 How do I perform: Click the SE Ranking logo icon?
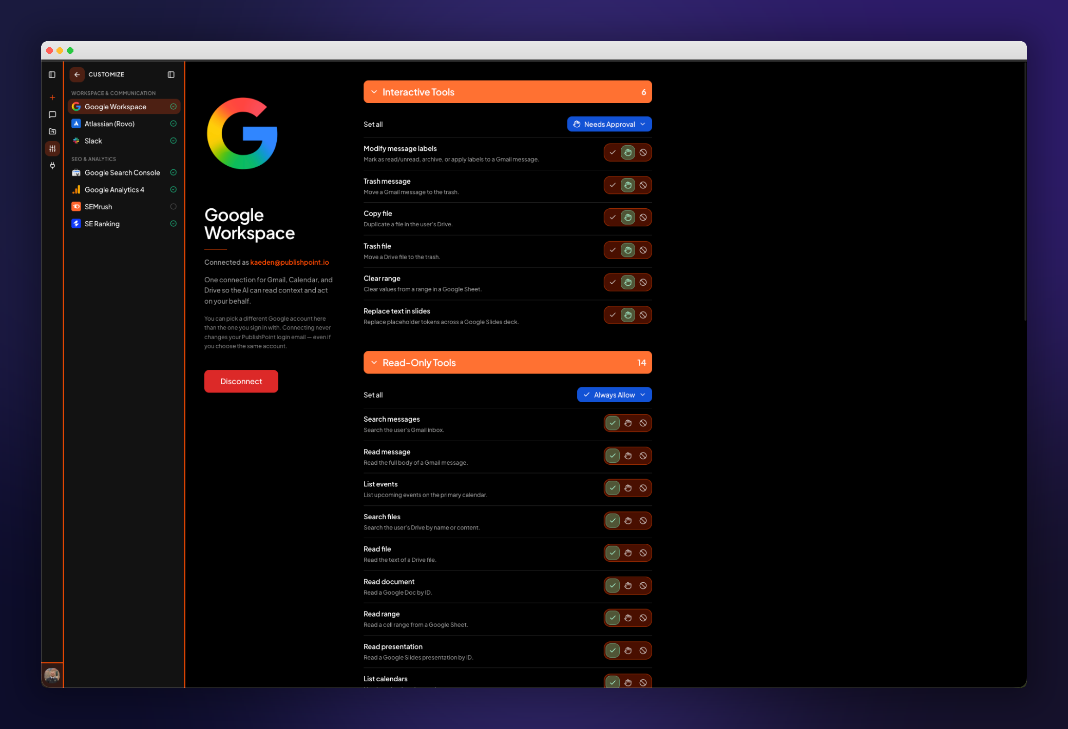[x=76, y=224]
